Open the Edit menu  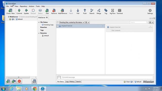point(12,6)
